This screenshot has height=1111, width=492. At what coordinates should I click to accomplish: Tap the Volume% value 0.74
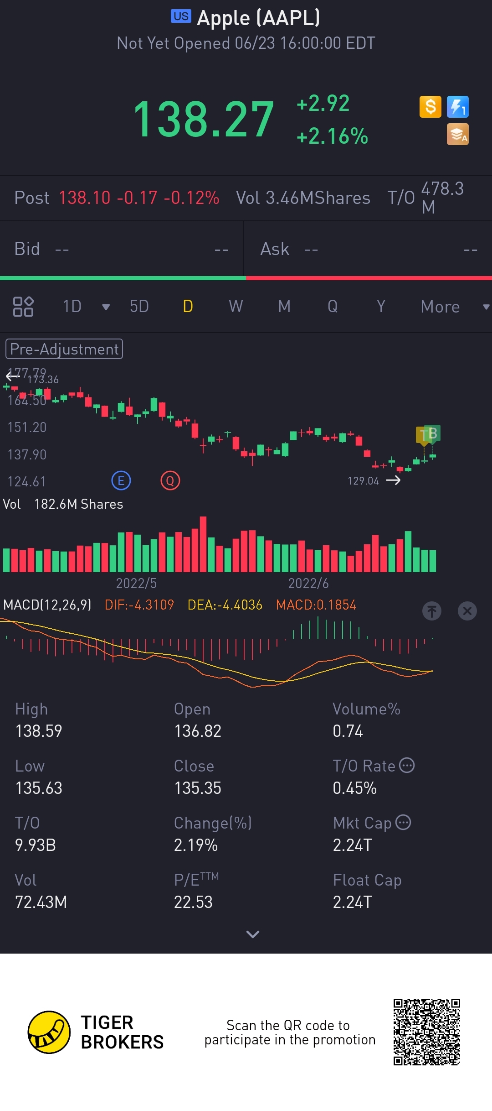coord(348,731)
